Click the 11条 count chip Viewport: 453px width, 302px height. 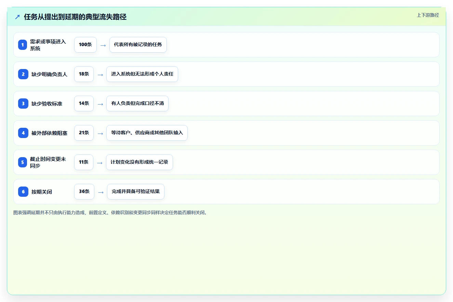pyautogui.click(x=84, y=162)
